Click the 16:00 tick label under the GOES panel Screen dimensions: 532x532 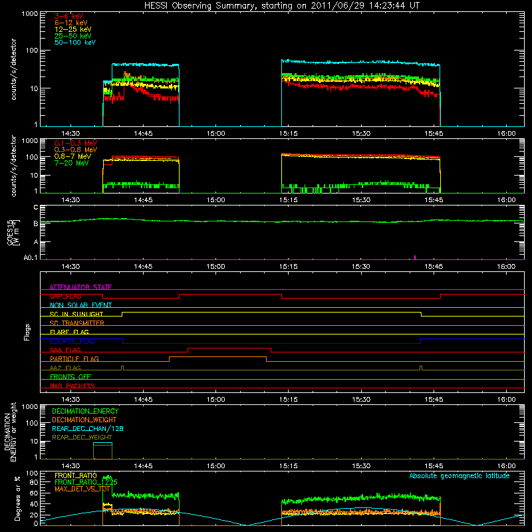point(506,267)
